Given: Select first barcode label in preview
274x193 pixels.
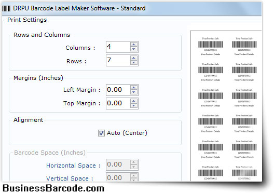Looking at the screenshot, I should pos(210,46).
